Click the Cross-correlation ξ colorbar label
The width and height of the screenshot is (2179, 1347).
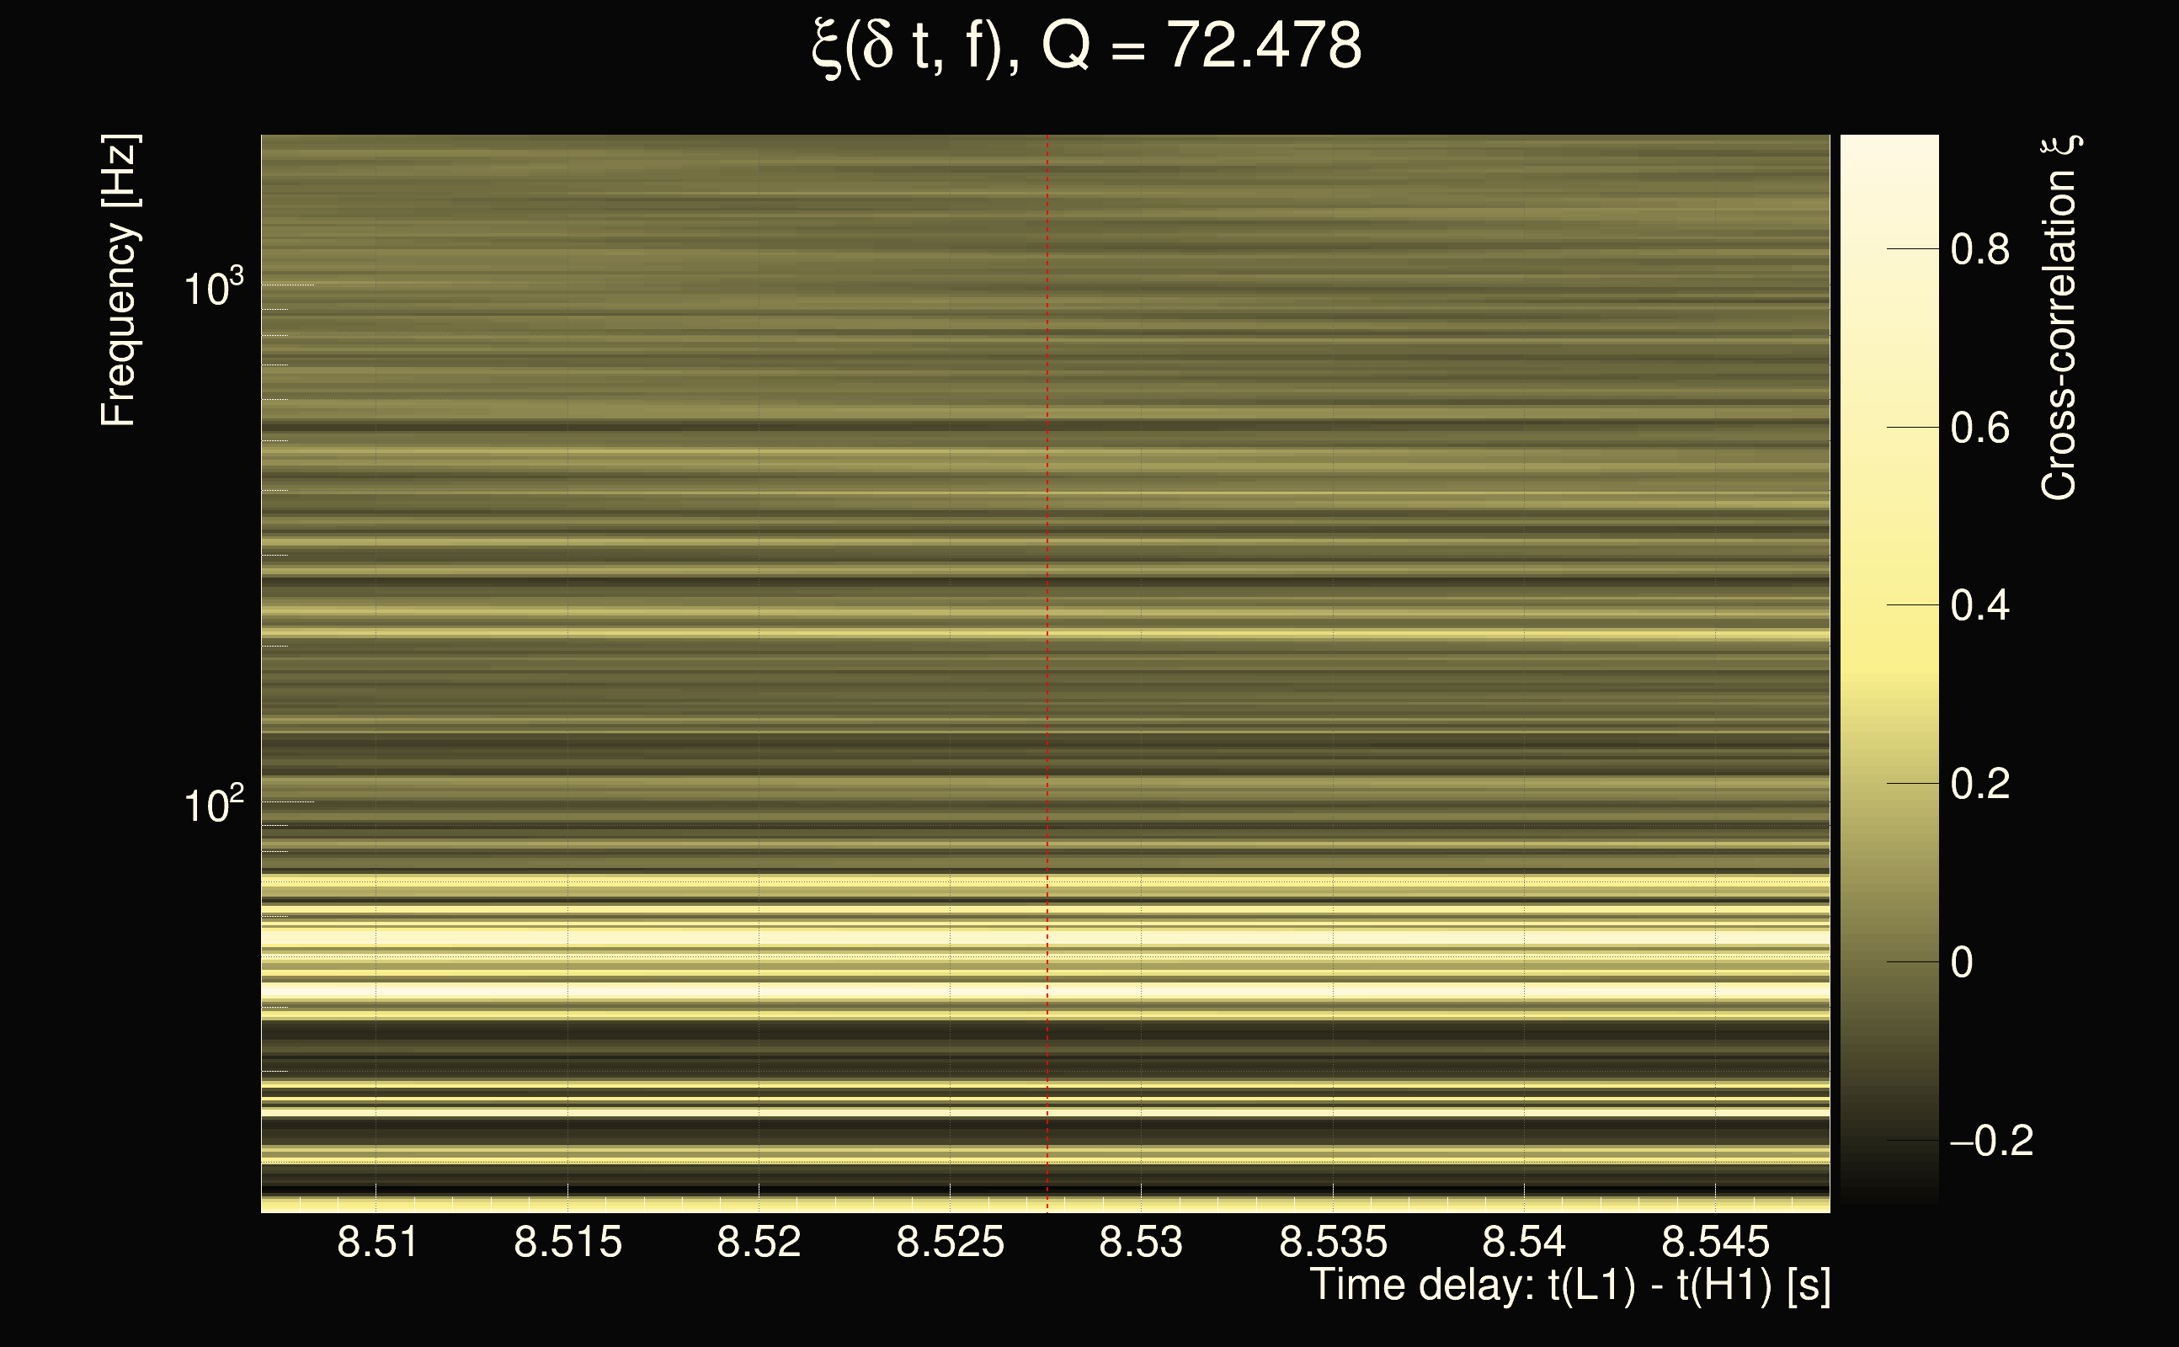click(2059, 318)
